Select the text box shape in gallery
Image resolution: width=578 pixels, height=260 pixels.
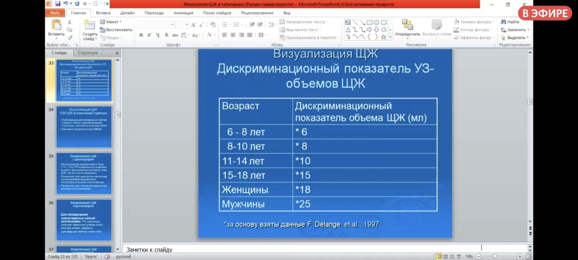(348, 23)
